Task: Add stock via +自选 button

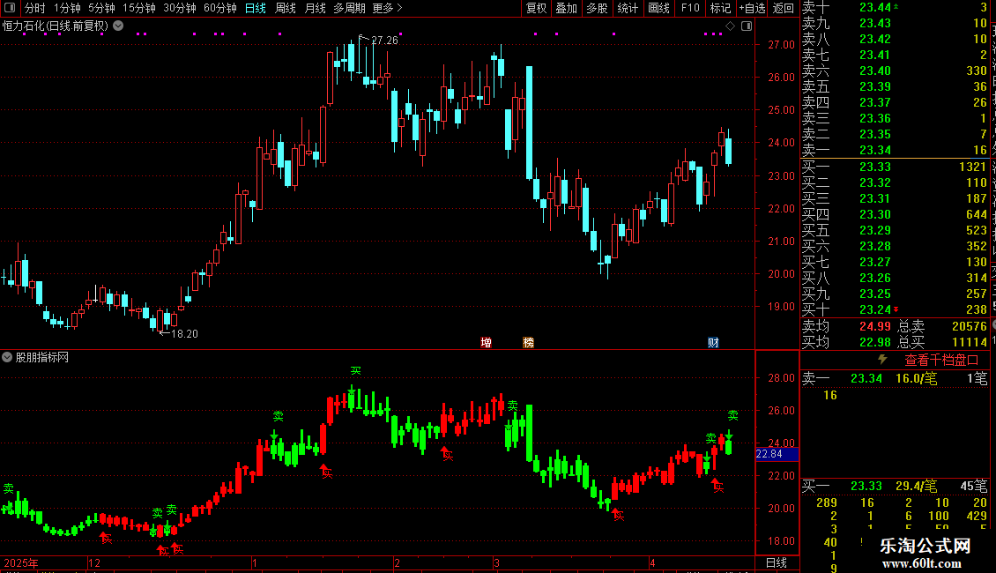Action: 753,8
